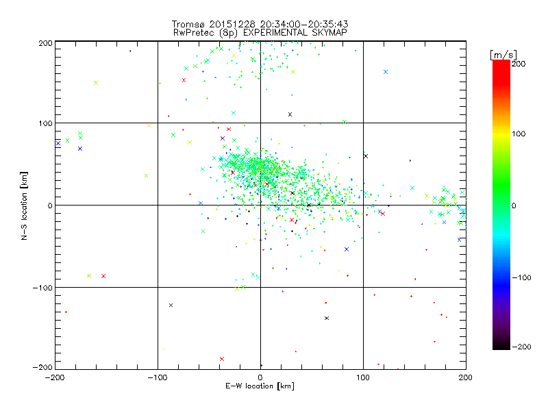
Task: Click the title line "Tromsø 20151228 20:34:00-20:35:43"
Action: click(260, 24)
